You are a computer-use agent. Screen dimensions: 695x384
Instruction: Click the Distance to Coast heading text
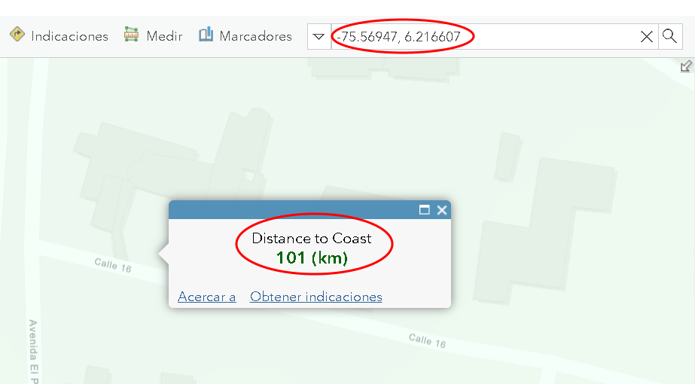[312, 239]
